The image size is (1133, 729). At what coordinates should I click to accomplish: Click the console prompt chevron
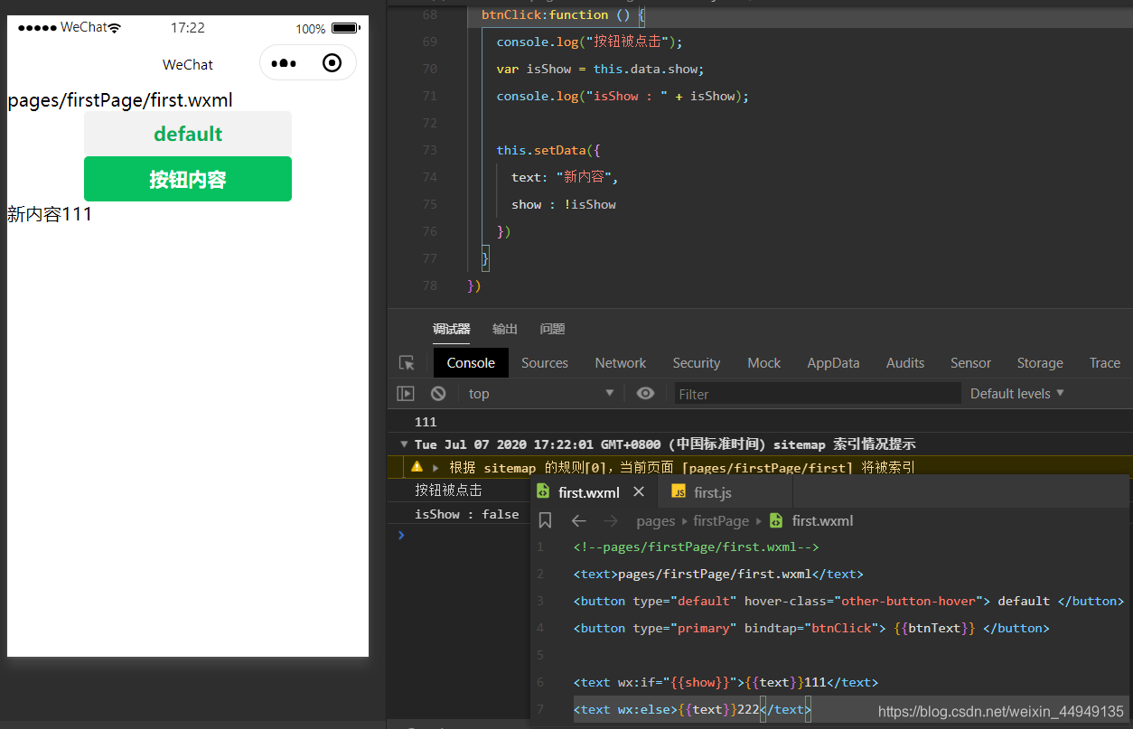coord(401,535)
